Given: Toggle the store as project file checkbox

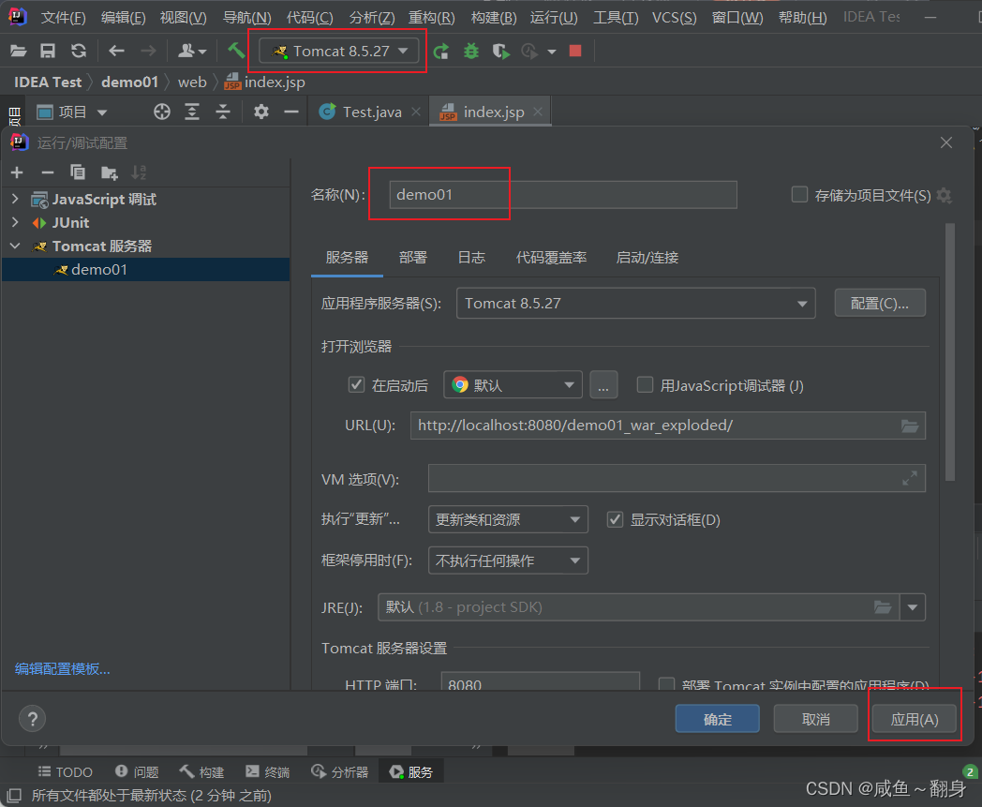Looking at the screenshot, I should 800,195.
